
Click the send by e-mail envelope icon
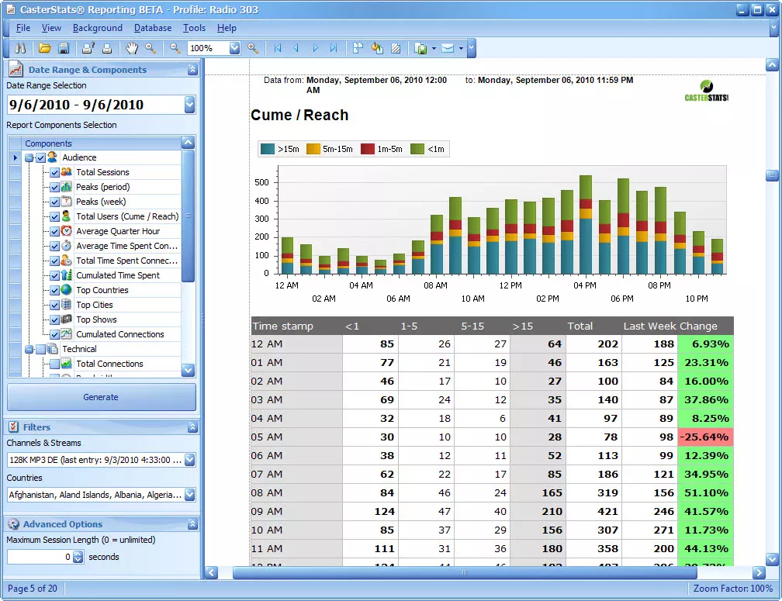448,48
